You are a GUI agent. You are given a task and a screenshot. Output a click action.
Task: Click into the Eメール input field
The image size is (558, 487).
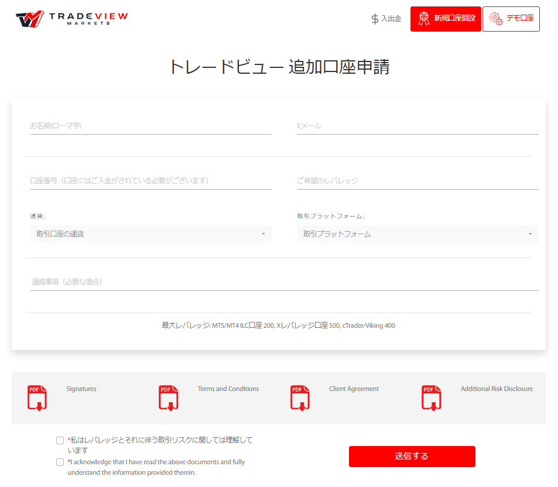[417, 126]
